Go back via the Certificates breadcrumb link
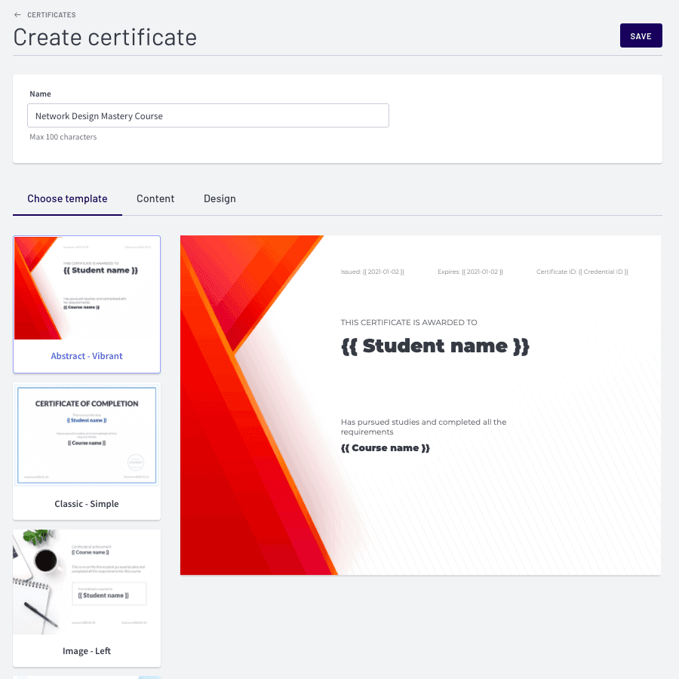This screenshot has height=679, width=679. (51, 15)
